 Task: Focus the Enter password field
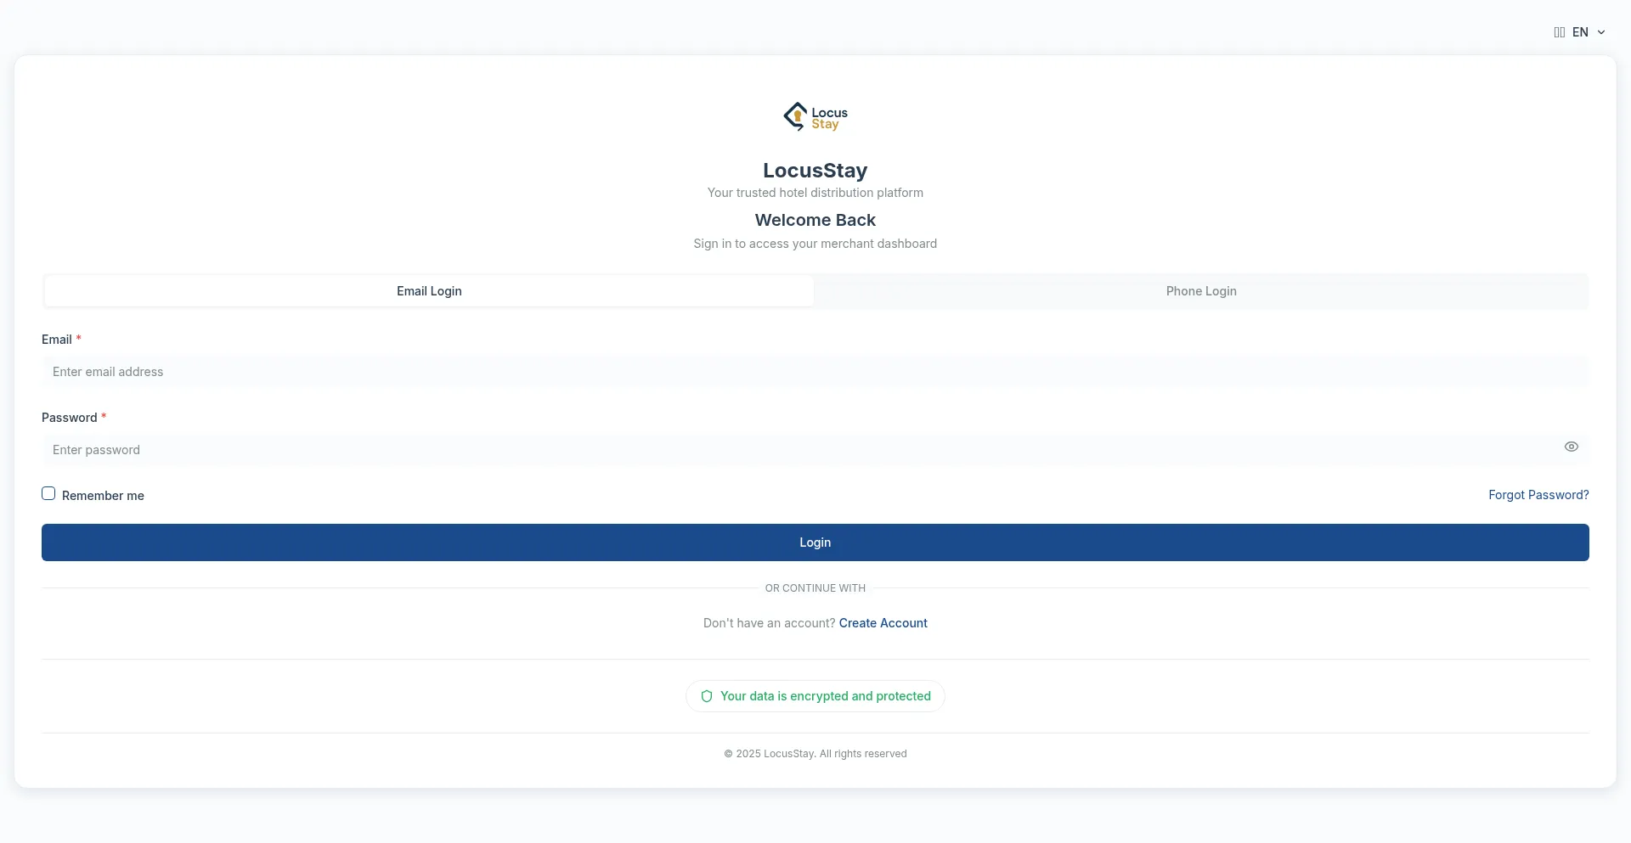pos(799,450)
